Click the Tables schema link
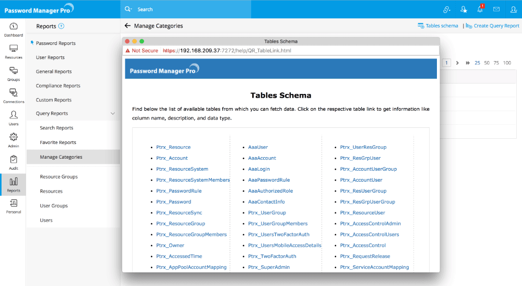 (438, 26)
